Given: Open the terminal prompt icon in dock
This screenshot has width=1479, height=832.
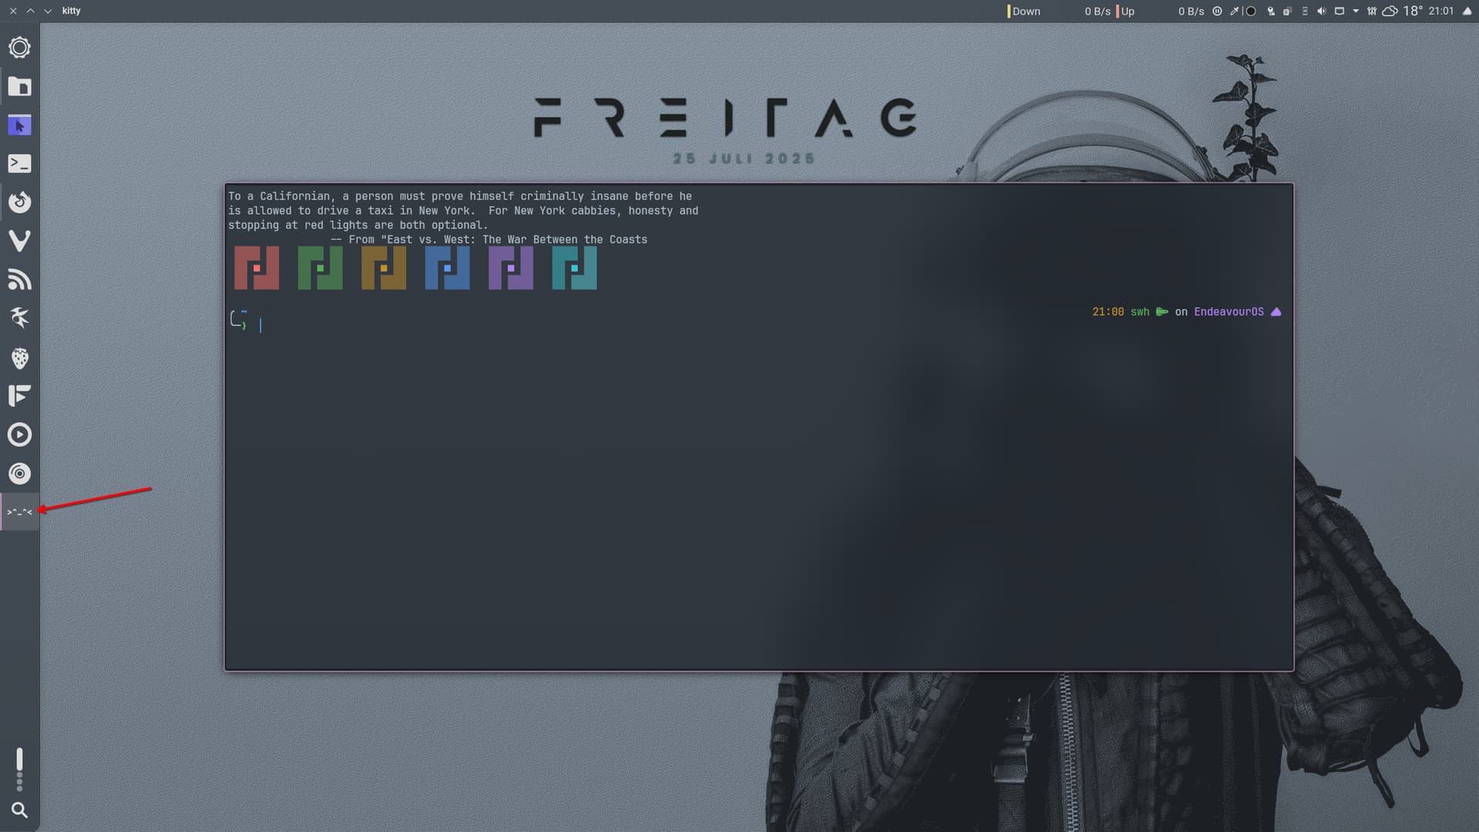Looking at the screenshot, I should click(x=19, y=163).
